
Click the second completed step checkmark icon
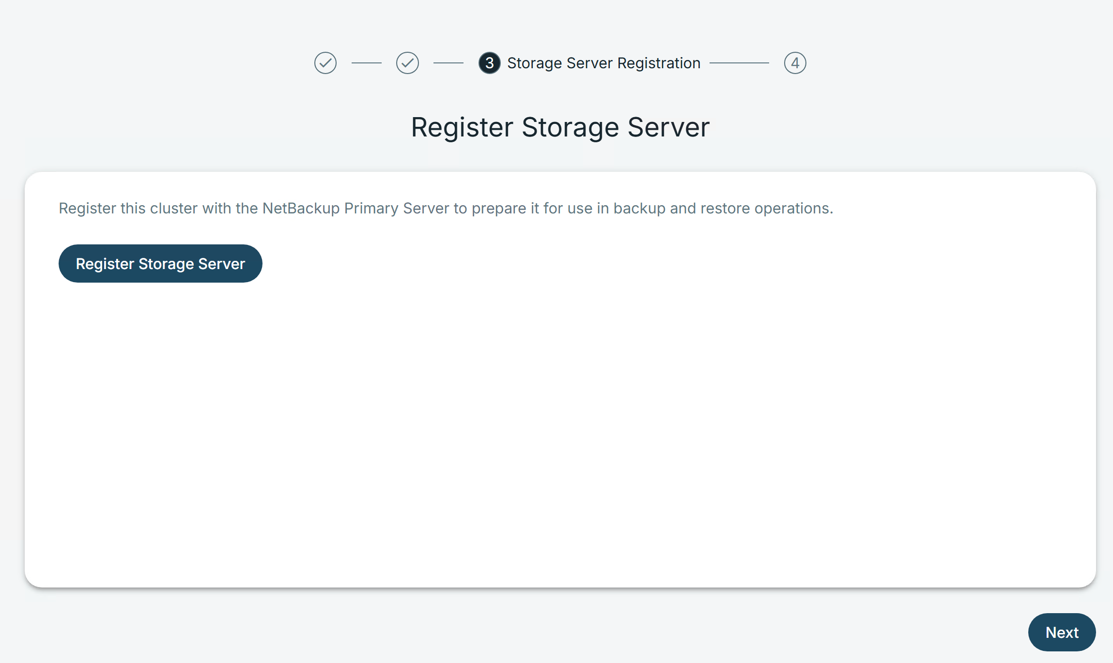tap(407, 63)
